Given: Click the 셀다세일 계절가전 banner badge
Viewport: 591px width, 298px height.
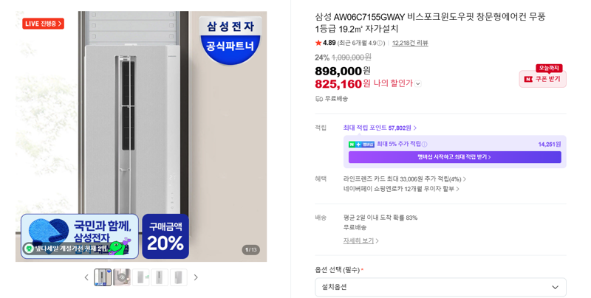Looking at the screenshot, I should pyautogui.click(x=66, y=249).
